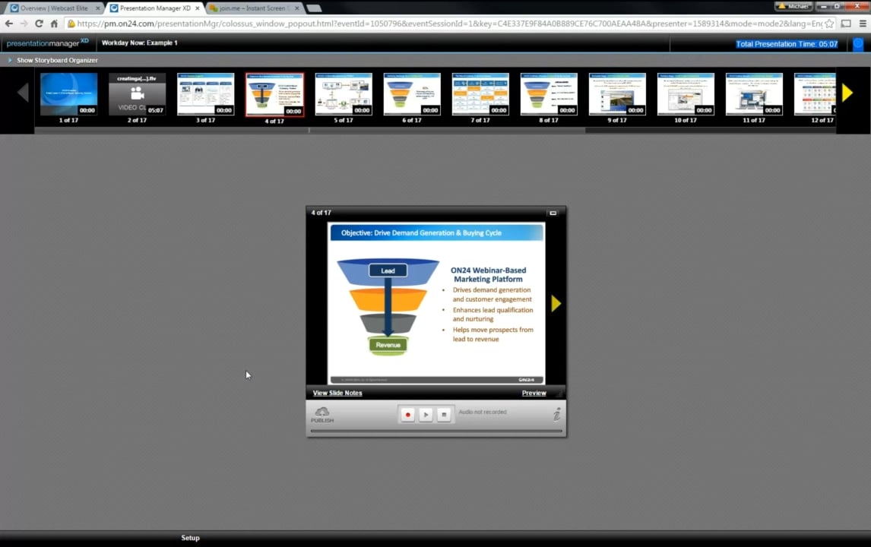Click the blue help icon near presentation time
Viewport: 871px width, 547px height.
click(x=858, y=44)
